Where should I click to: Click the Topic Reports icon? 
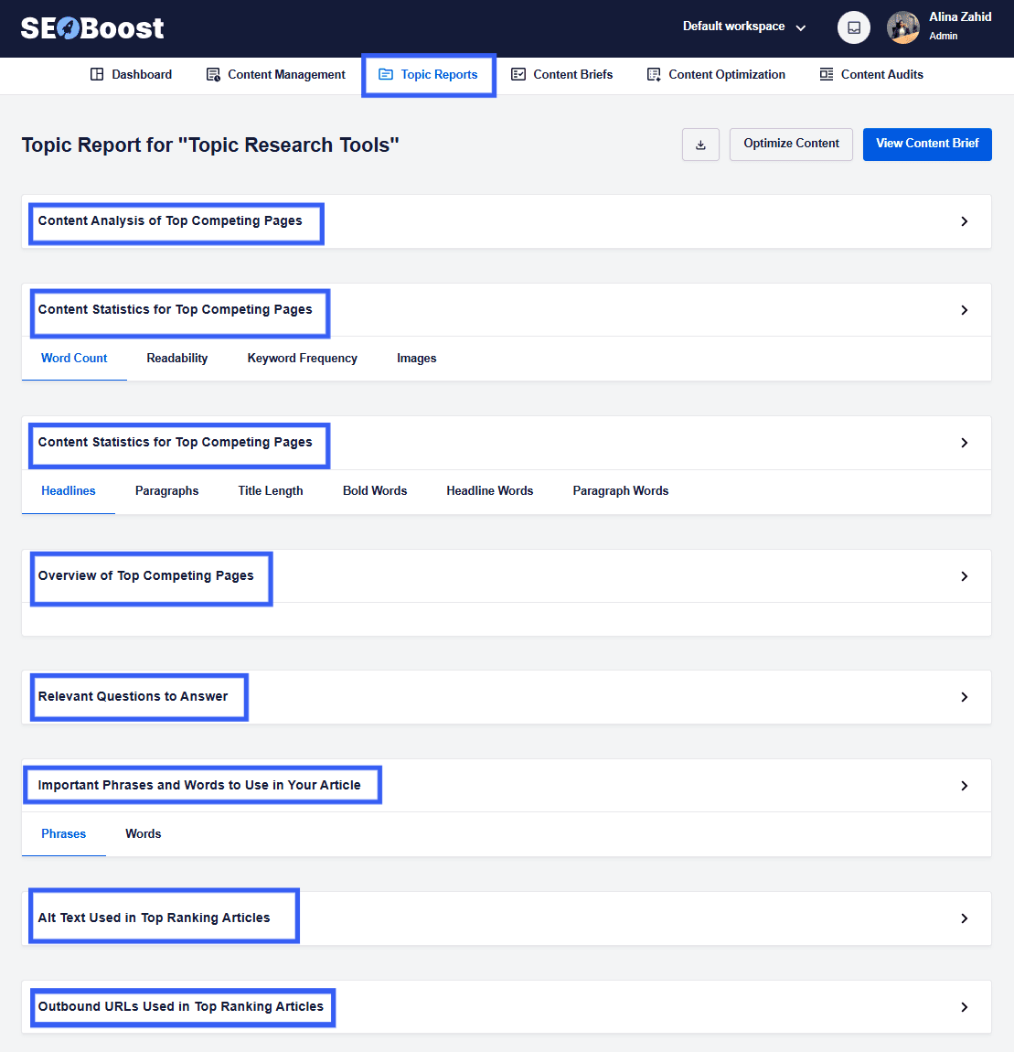tap(386, 74)
